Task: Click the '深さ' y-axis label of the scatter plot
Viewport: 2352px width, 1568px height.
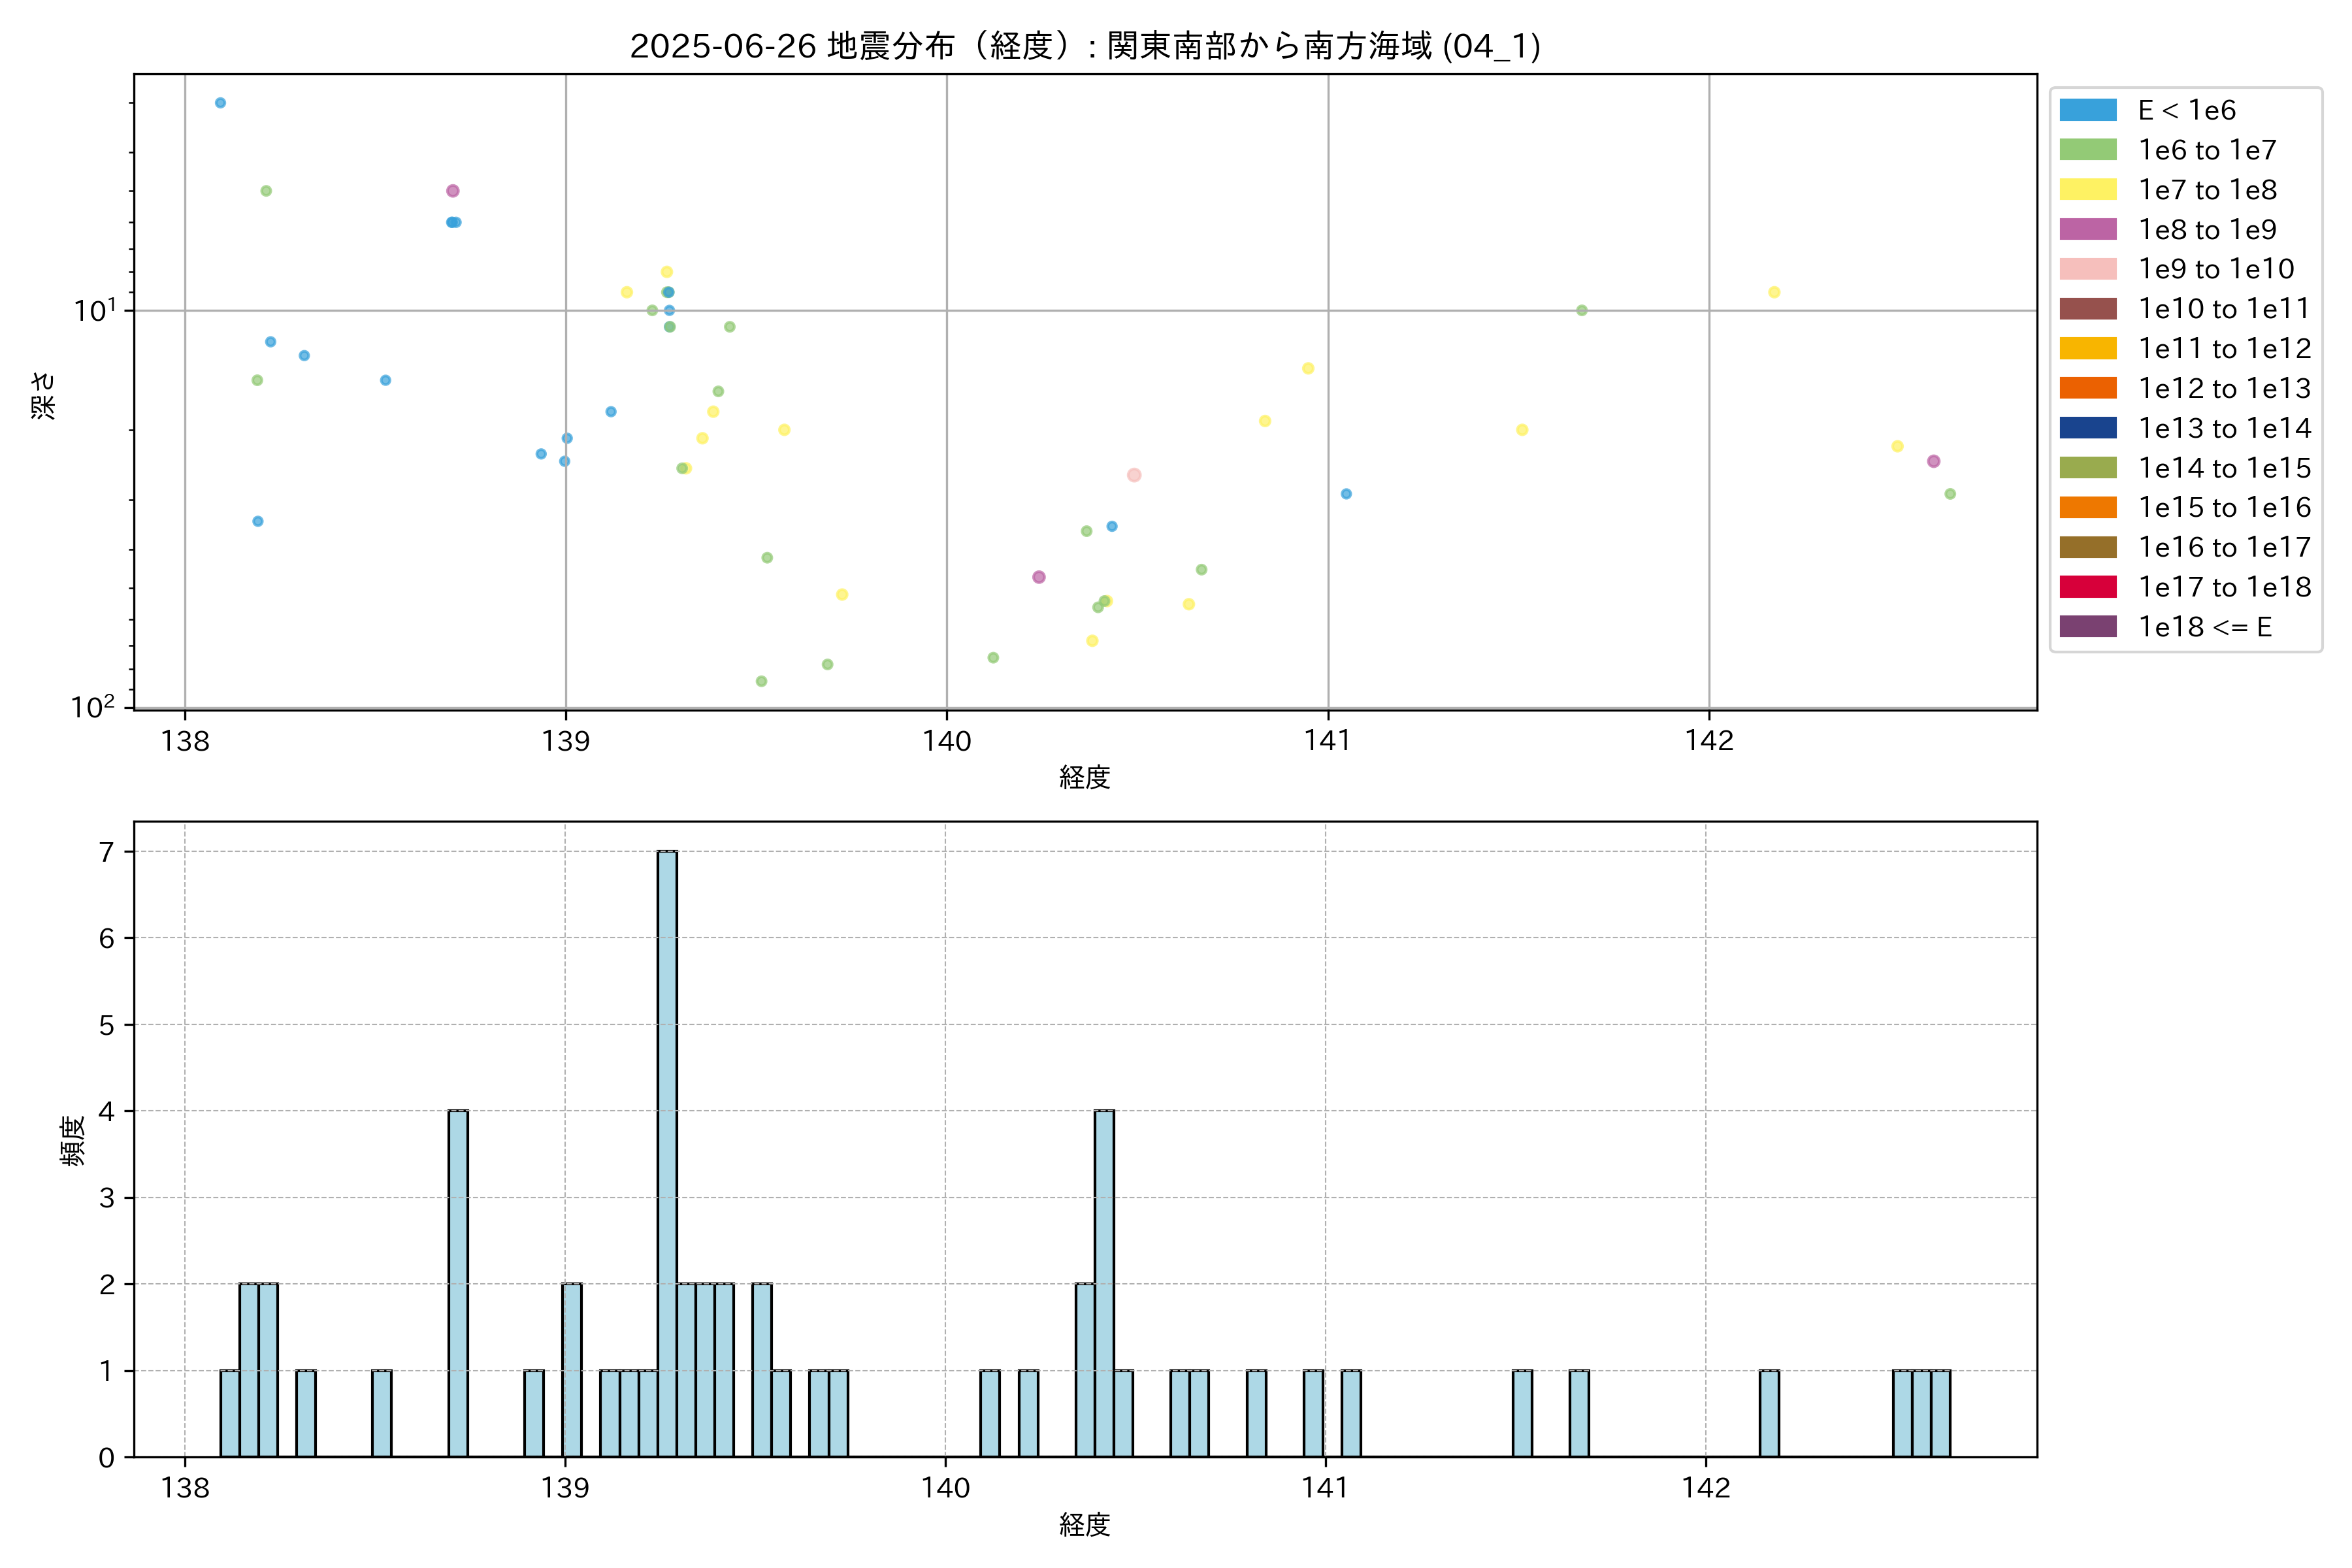Action: coord(44,395)
